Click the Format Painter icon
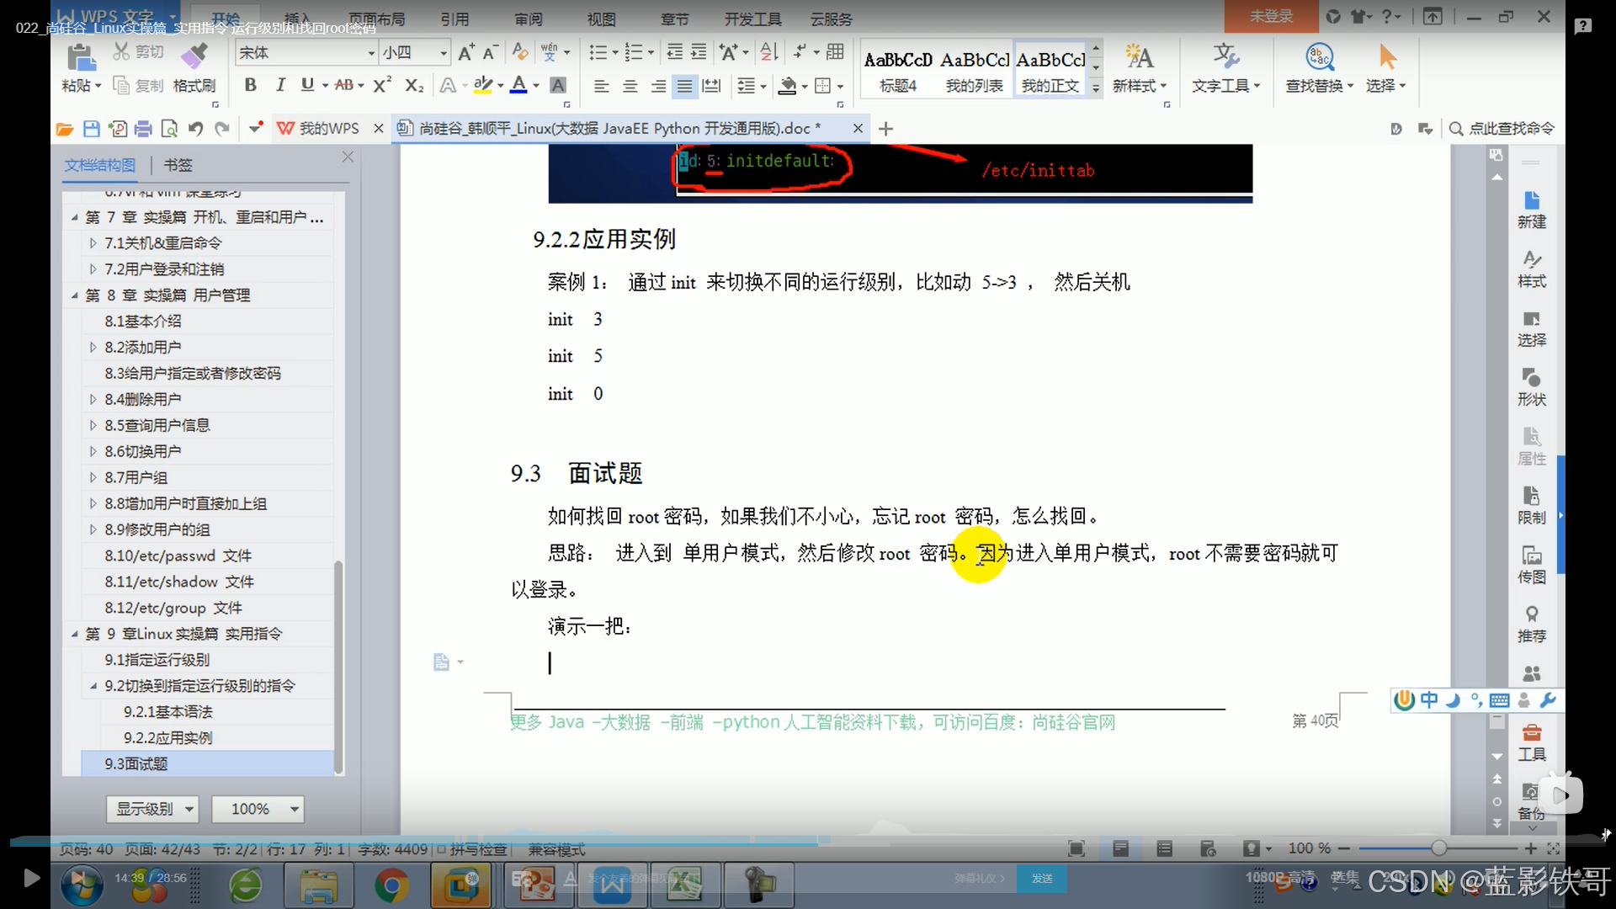The height and width of the screenshot is (909, 1616). [194, 56]
